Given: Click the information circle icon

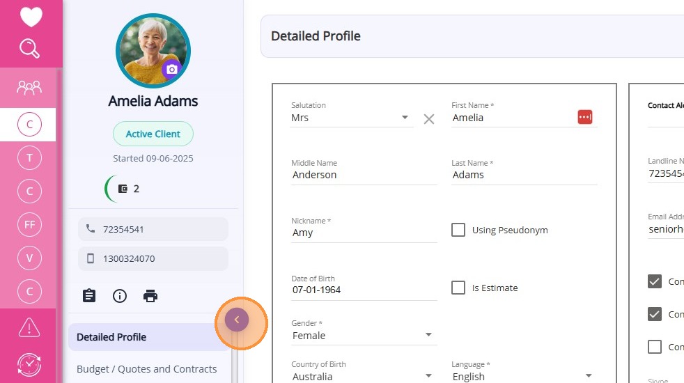Looking at the screenshot, I should [120, 296].
